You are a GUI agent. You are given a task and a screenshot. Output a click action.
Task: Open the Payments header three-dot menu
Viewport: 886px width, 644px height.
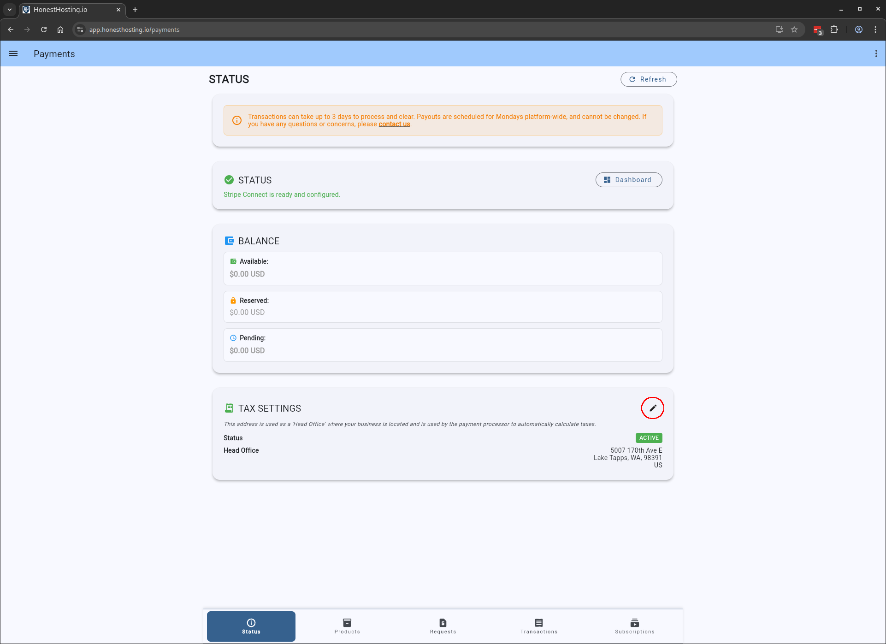pyautogui.click(x=876, y=53)
